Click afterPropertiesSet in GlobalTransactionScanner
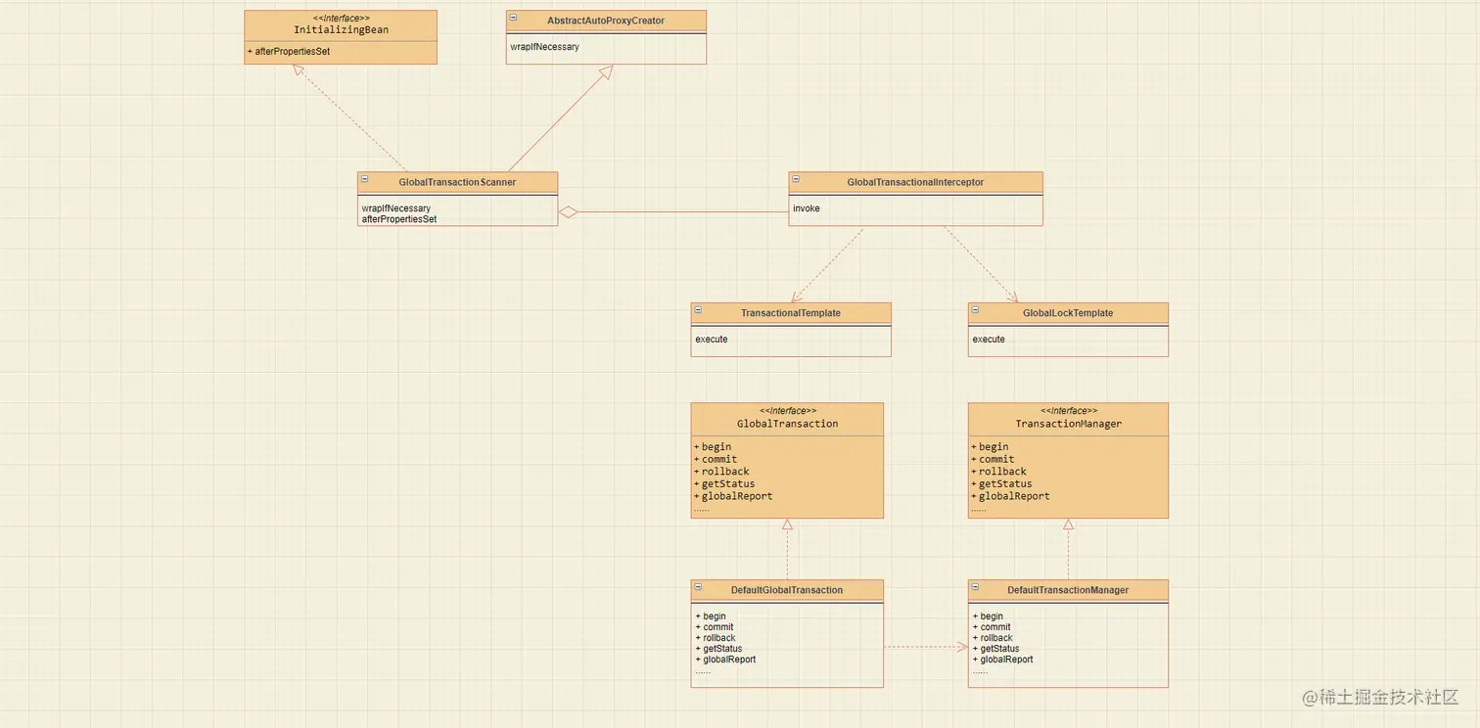 [399, 219]
